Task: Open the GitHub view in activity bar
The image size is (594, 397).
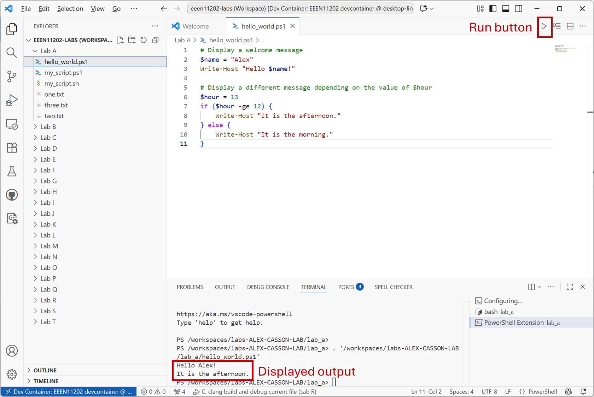Action: [x=12, y=195]
